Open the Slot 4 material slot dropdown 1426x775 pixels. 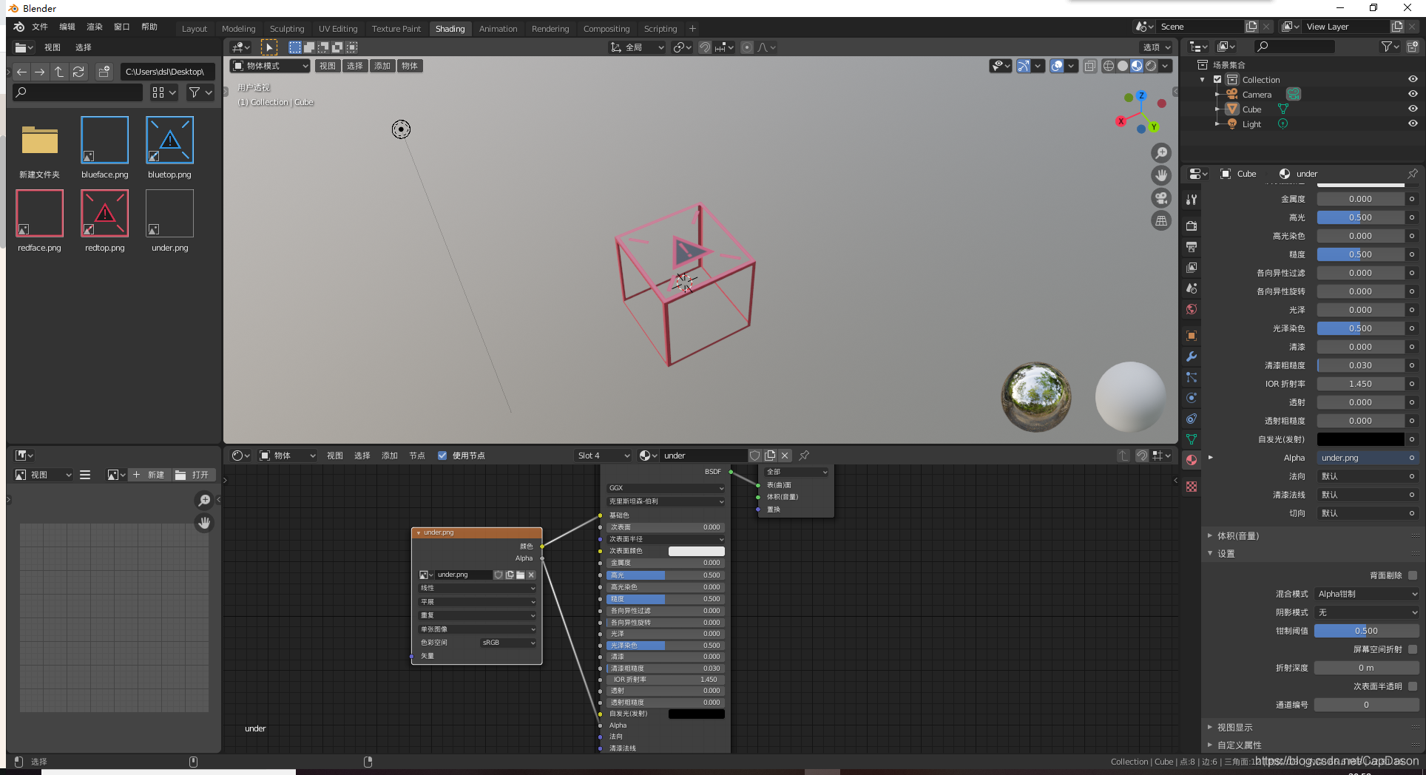[604, 456]
